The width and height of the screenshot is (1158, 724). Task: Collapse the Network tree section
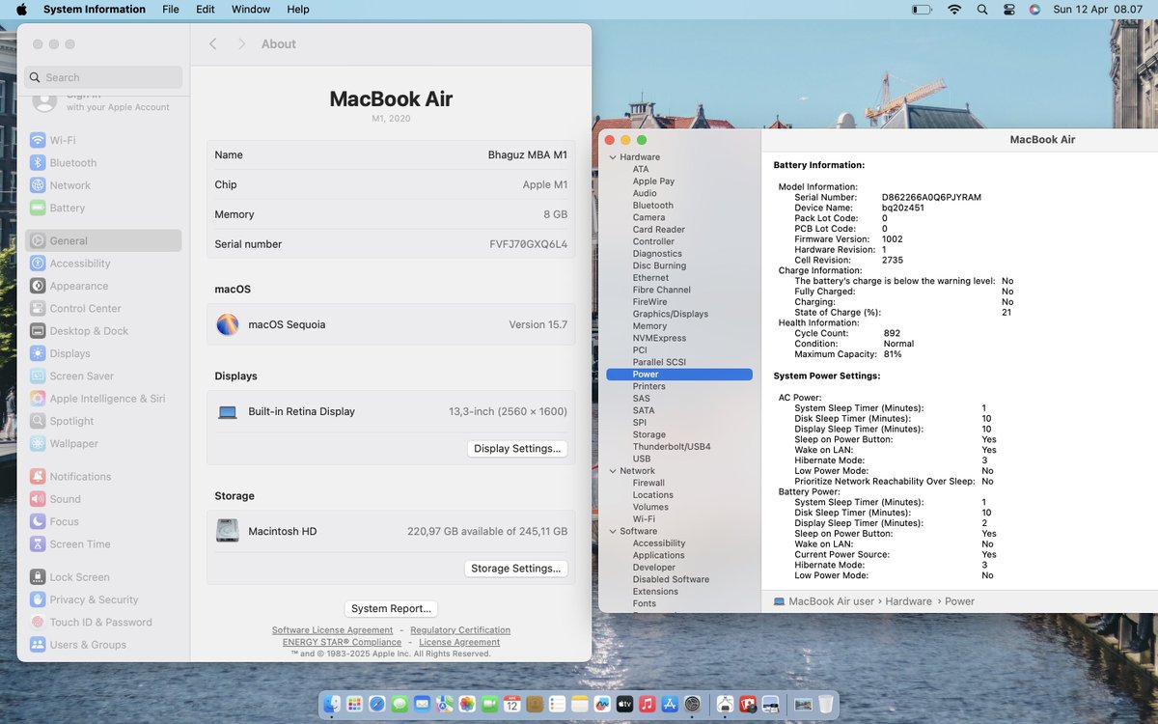tap(613, 471)
